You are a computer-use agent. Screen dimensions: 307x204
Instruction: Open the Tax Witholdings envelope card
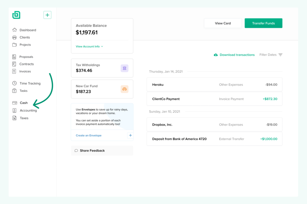[x=102, y=68]
